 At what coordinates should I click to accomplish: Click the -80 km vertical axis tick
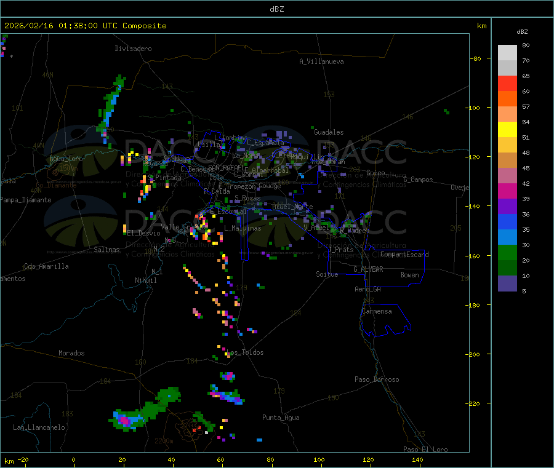coord(476,58)
